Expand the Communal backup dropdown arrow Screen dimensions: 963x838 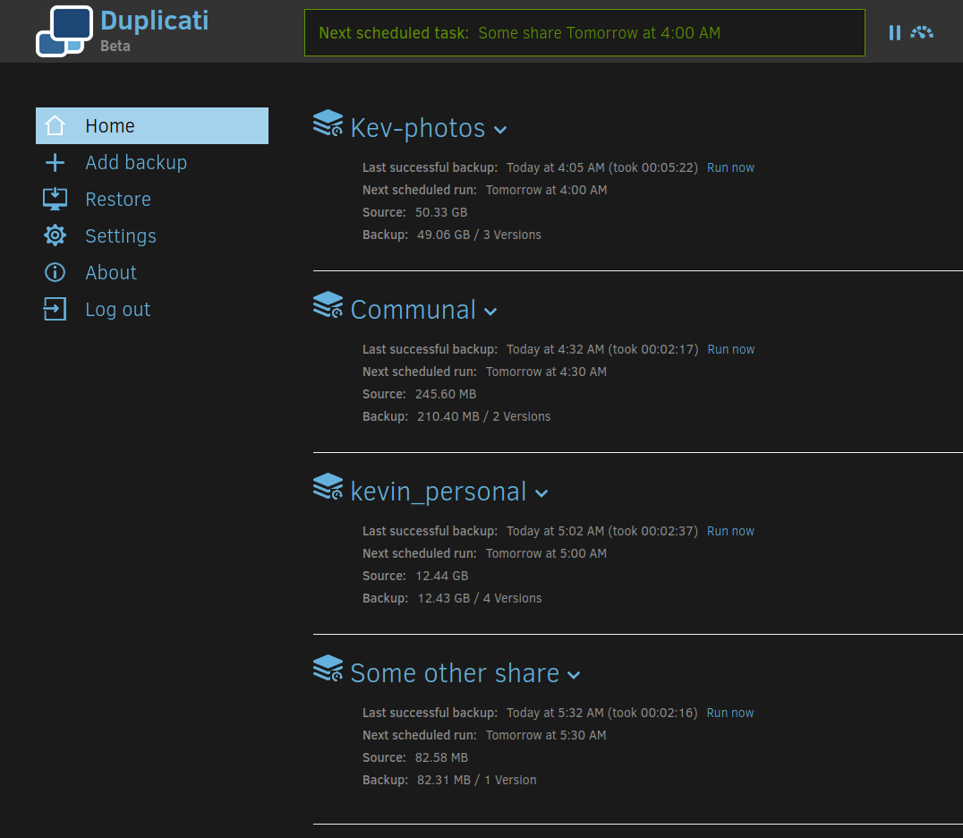[x=490, y=312]
